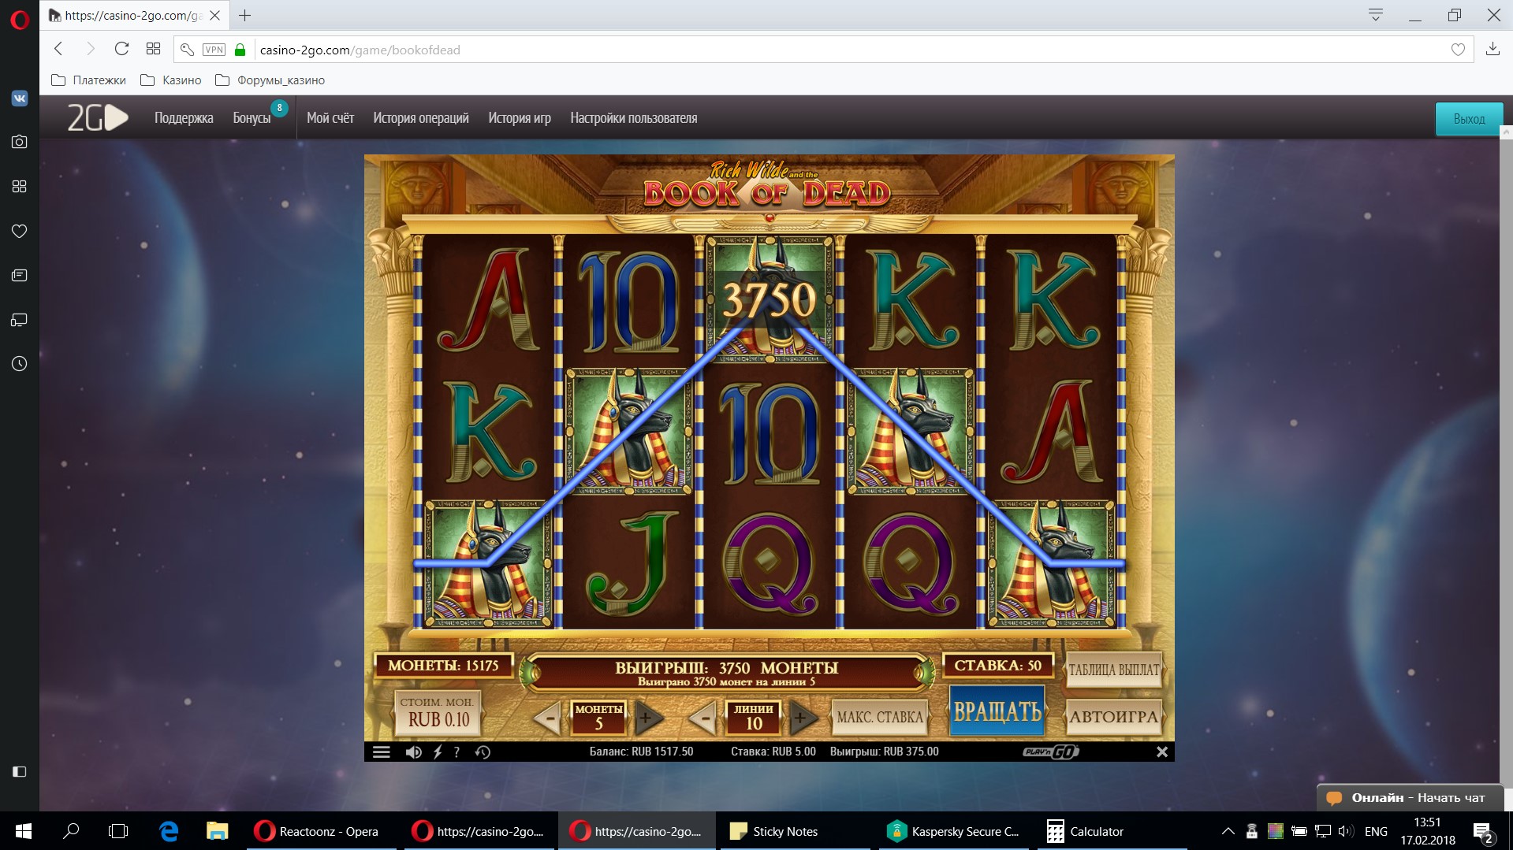Viewport: 1513px width, 850px height.
Task: Click the address bar URL
Action: (360, 50)
